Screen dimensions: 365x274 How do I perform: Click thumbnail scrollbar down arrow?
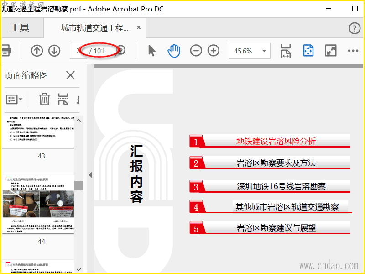click(x=78, y=269)
